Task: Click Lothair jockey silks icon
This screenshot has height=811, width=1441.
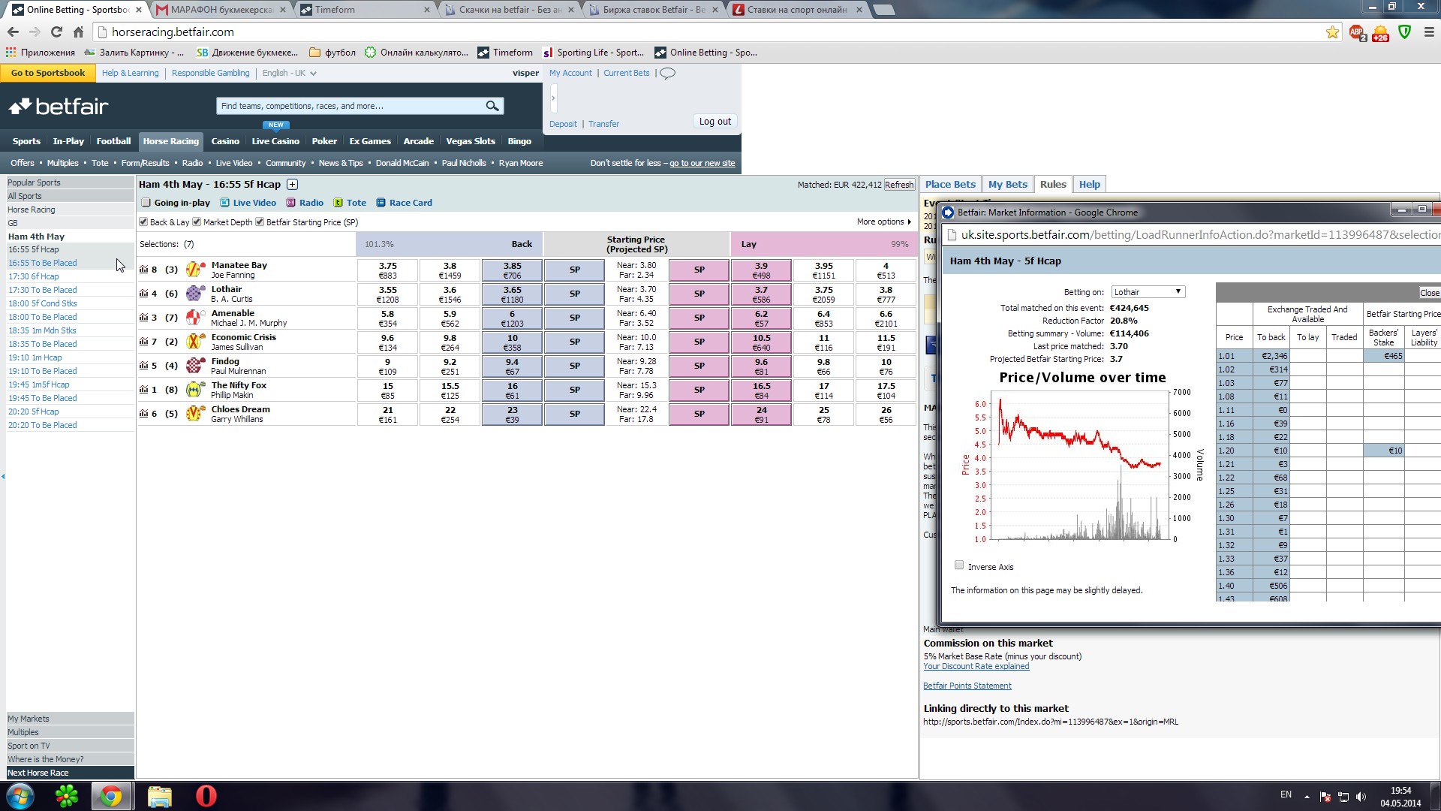Action: click(195, 294)
